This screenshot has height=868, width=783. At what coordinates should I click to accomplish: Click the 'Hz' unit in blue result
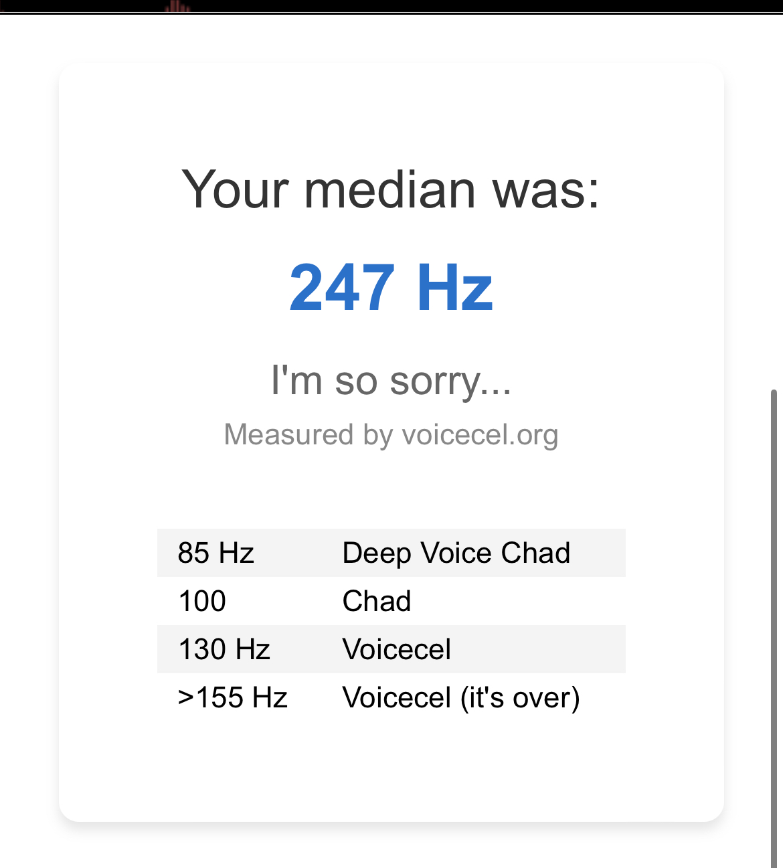[x=454, y=288]
